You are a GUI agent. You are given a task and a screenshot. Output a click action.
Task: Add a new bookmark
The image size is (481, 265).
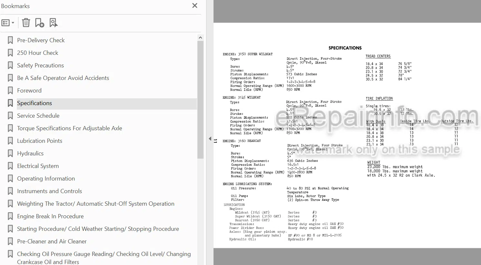[39, 23]
